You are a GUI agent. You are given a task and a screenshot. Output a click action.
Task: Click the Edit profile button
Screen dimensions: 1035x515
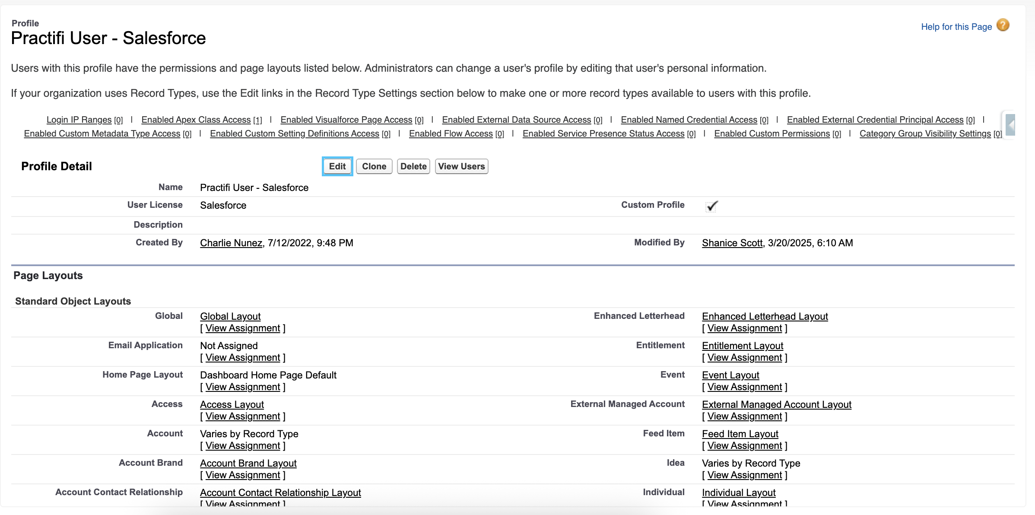coord(337,166)
